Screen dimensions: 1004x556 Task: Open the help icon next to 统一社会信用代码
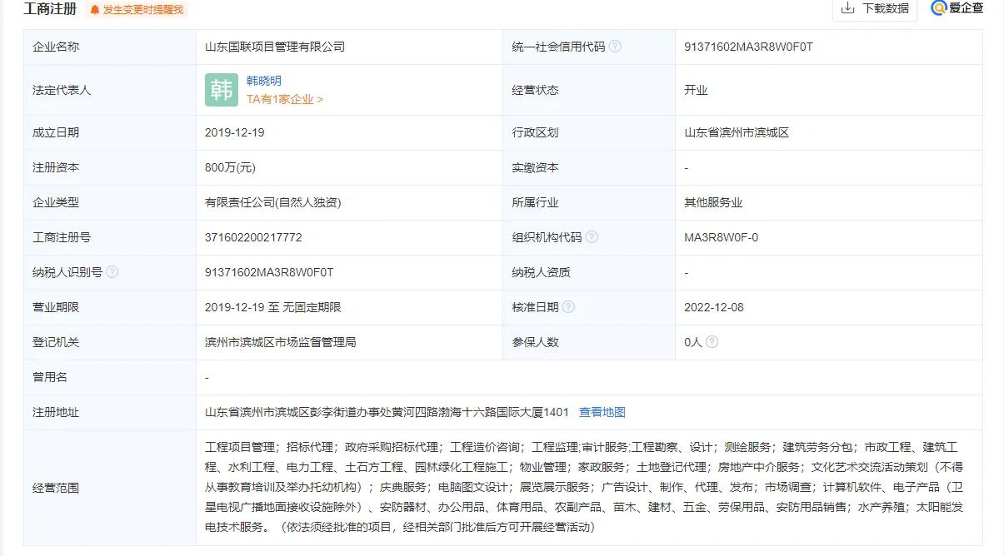point(617,47)
